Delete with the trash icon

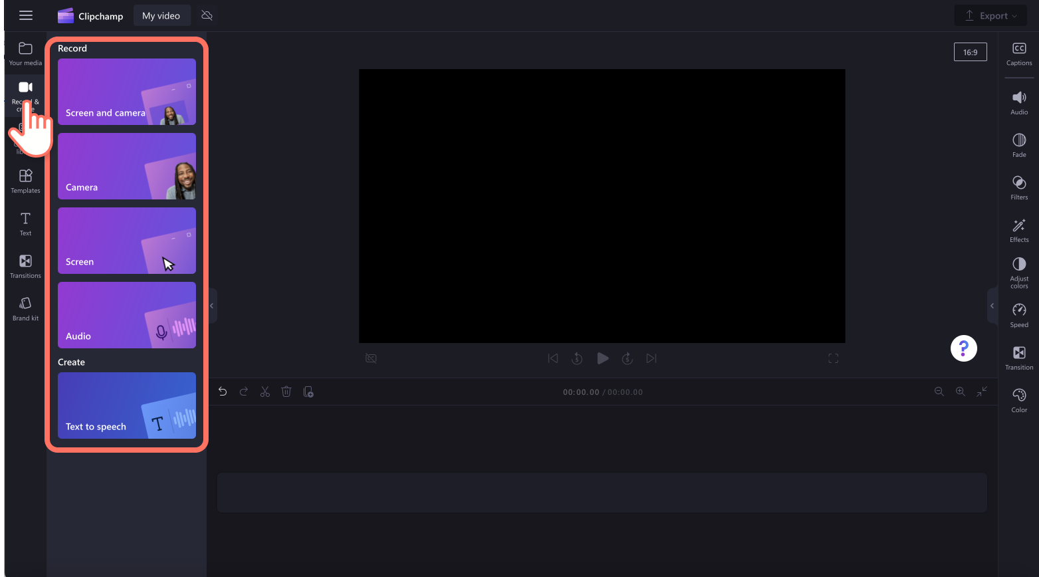pos(286,392)
